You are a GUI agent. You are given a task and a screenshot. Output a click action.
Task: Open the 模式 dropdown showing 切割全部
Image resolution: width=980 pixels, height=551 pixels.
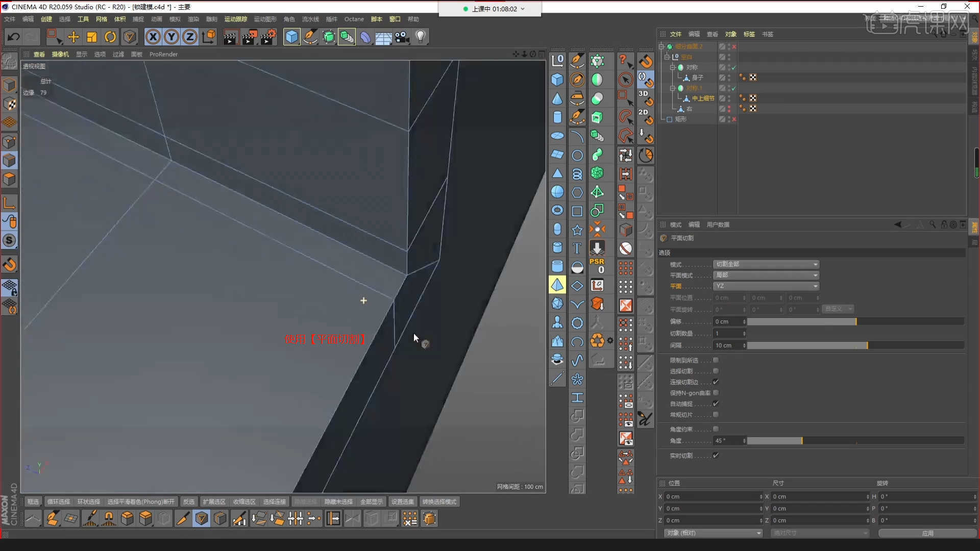pyautogui.click(x=766, y=264)
